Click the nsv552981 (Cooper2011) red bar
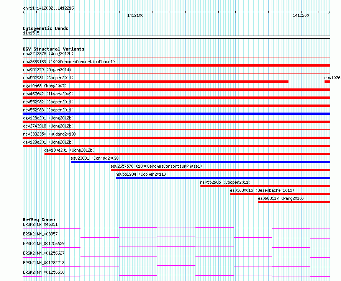Screen dimensions: 341x281 coord(156,82)
